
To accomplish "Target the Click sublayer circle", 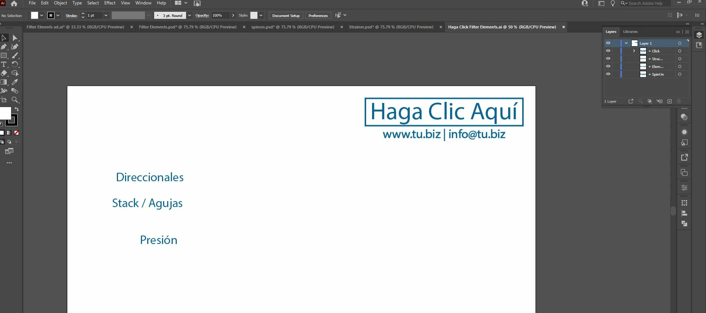I will [x=680, y=51].
